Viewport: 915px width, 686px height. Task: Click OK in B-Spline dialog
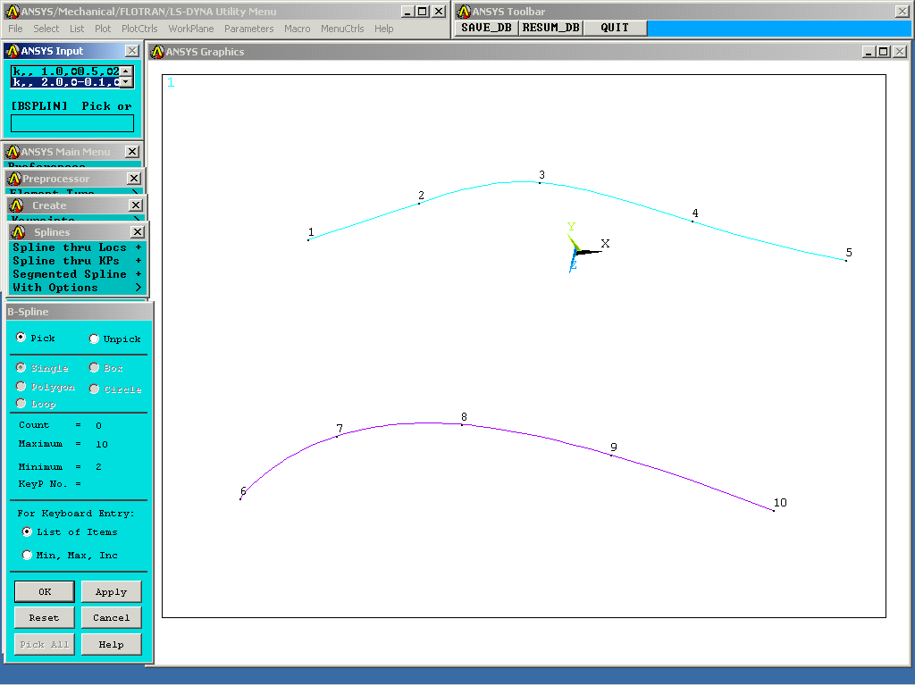click(x=45, y=591)
